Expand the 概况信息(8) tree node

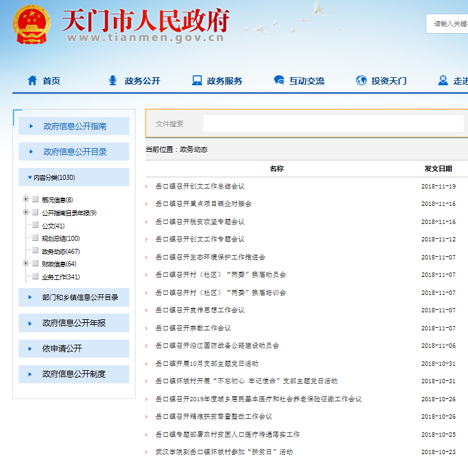point(26,200)
